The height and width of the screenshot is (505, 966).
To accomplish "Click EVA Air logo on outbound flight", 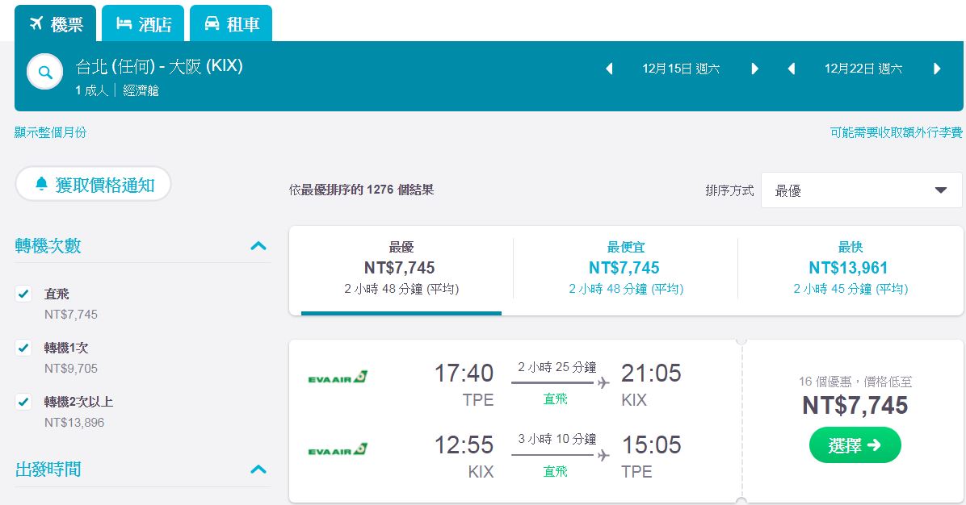I will point(338,377).
